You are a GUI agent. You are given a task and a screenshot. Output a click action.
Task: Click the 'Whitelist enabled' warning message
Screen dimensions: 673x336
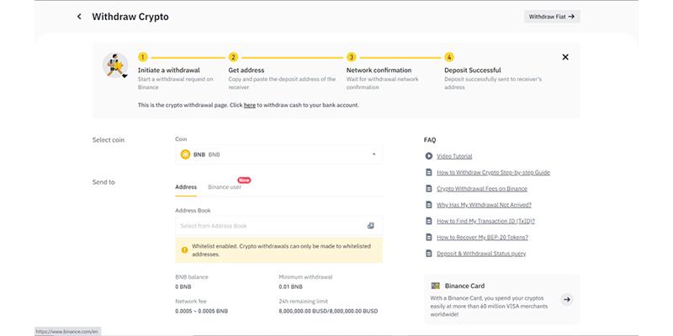(281, 250)
